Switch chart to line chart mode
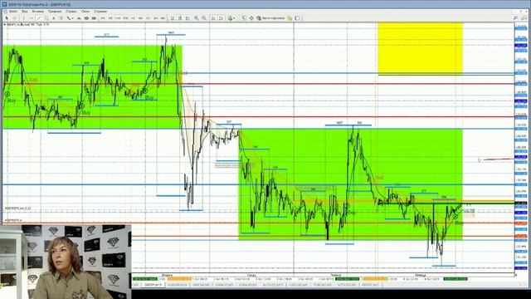The image size is (531, 299). (x=188, y=18)
